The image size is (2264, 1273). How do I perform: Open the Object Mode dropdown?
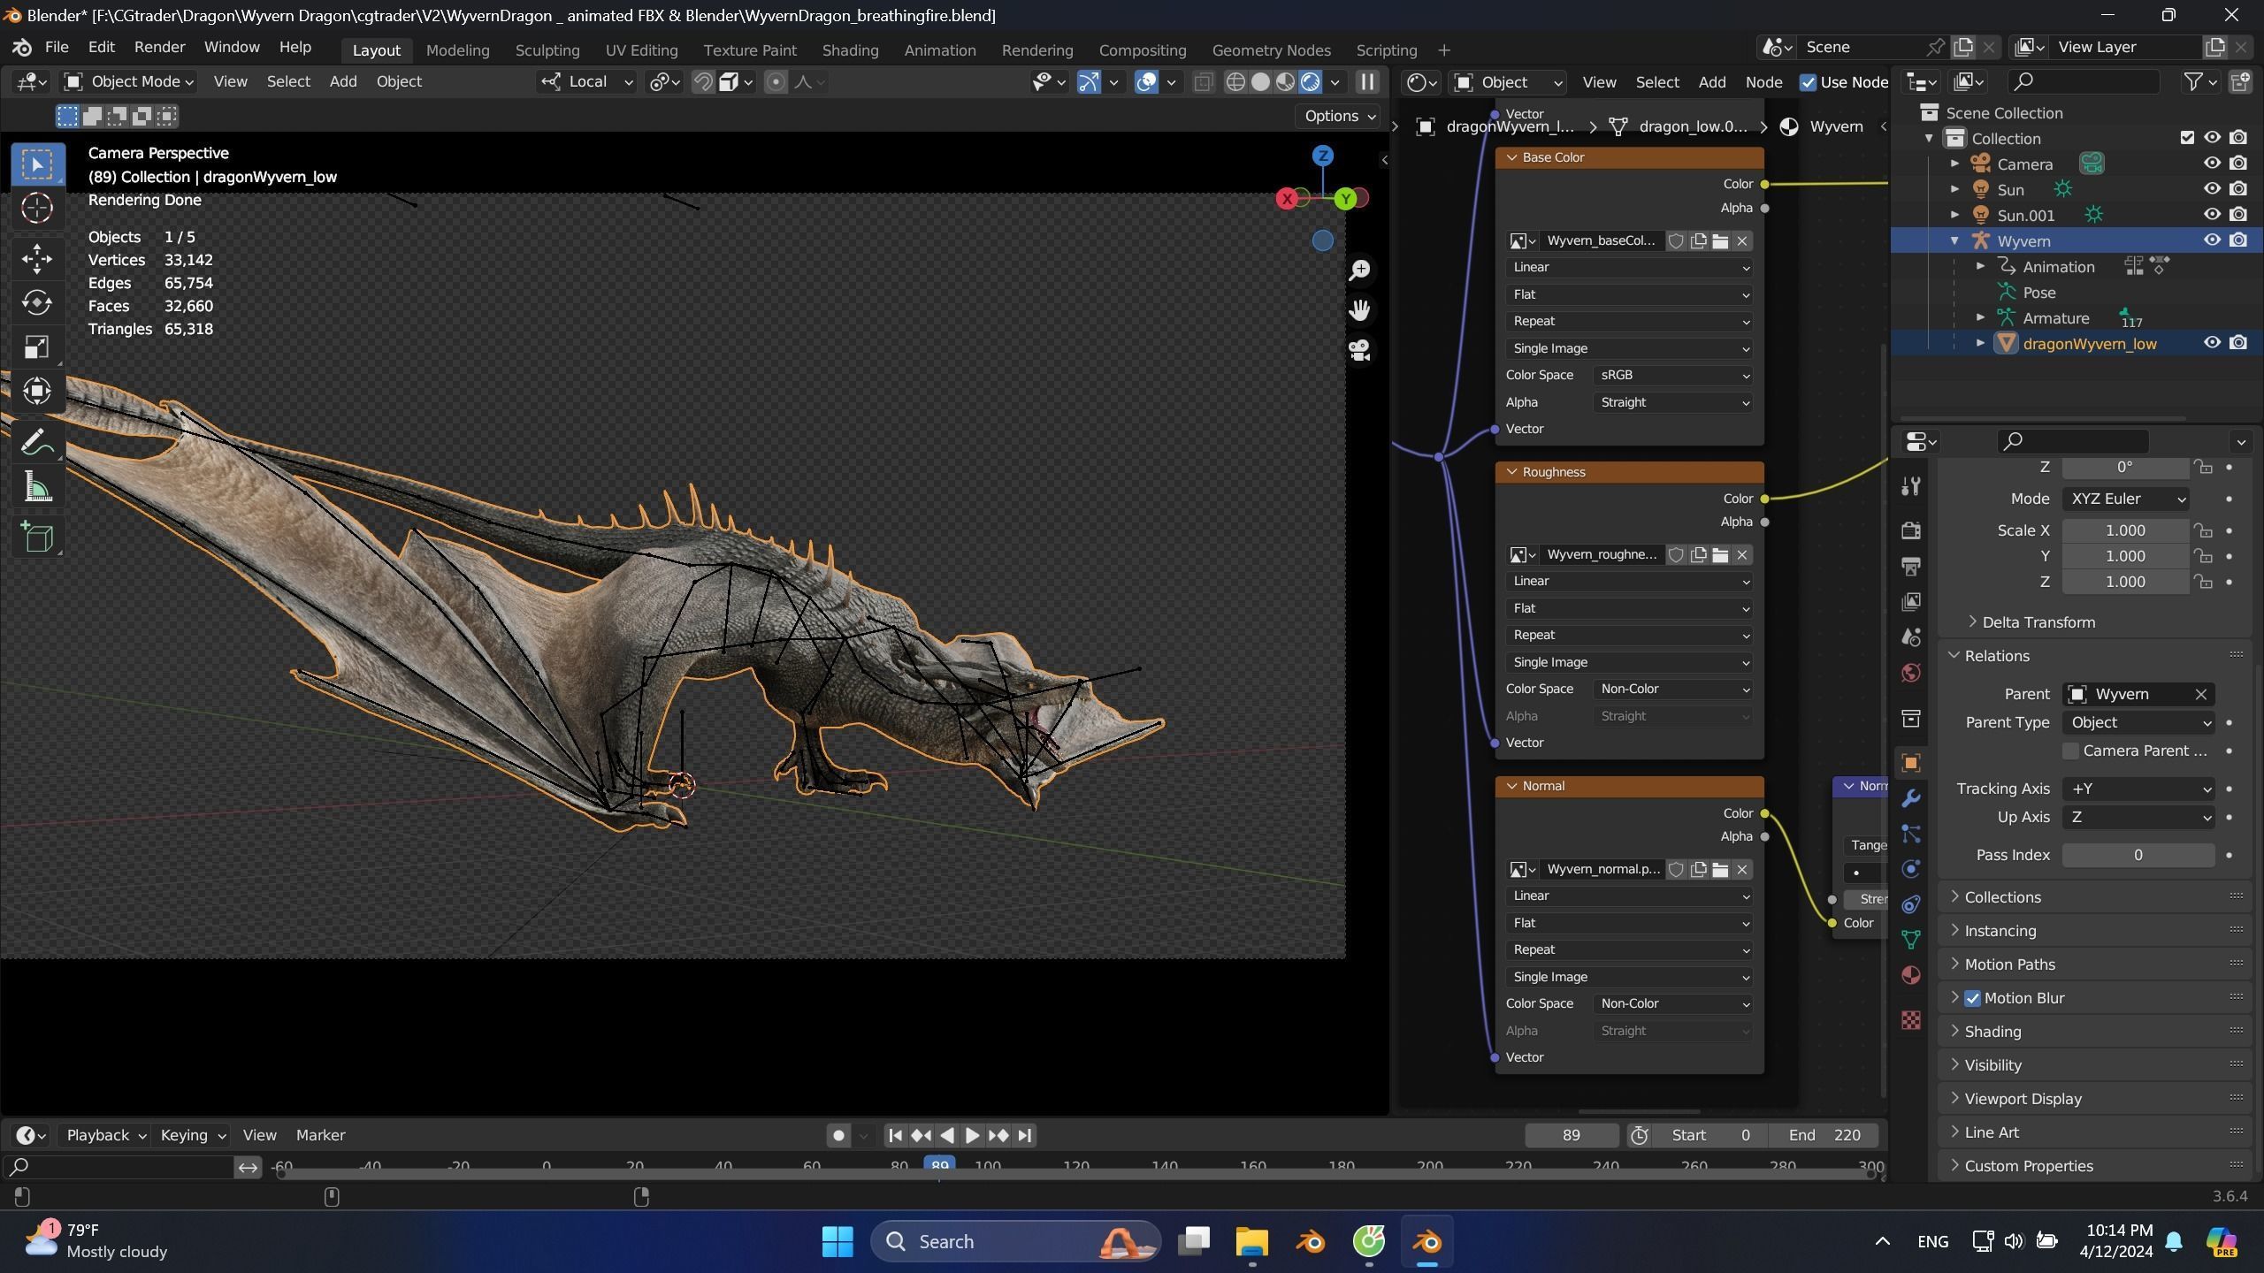[129, 82]
